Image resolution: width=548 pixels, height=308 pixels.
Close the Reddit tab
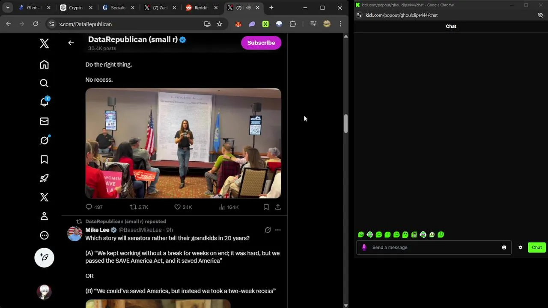216,8
